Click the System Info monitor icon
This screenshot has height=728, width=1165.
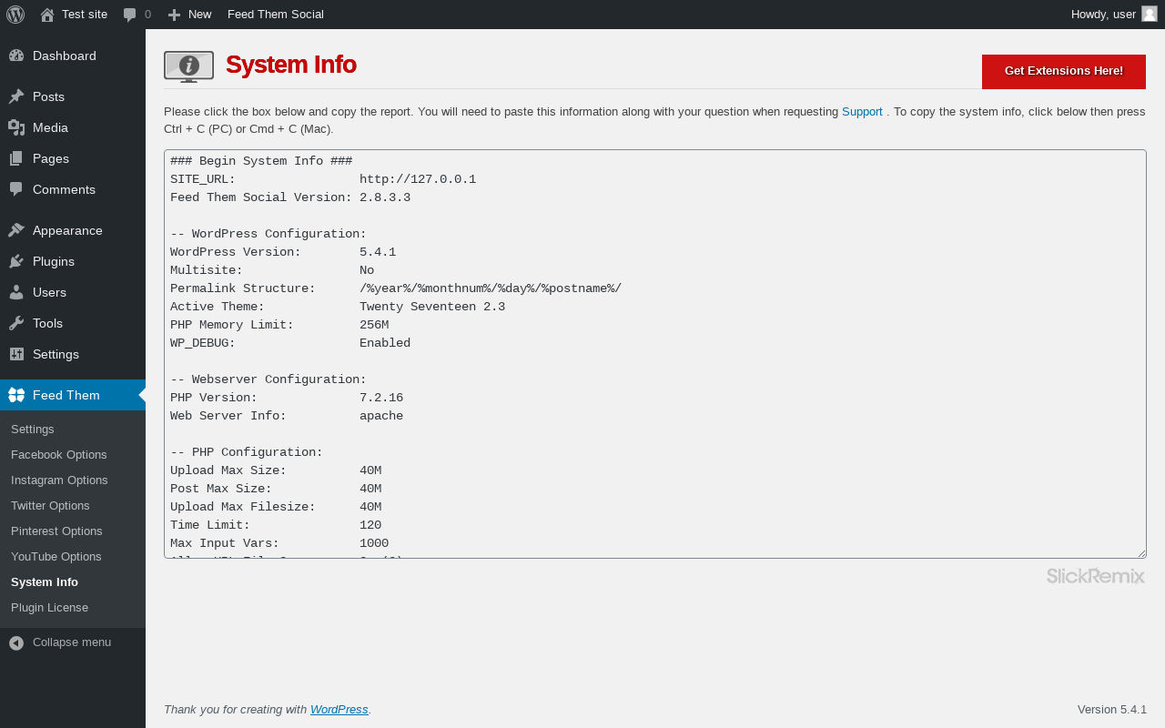188,66
